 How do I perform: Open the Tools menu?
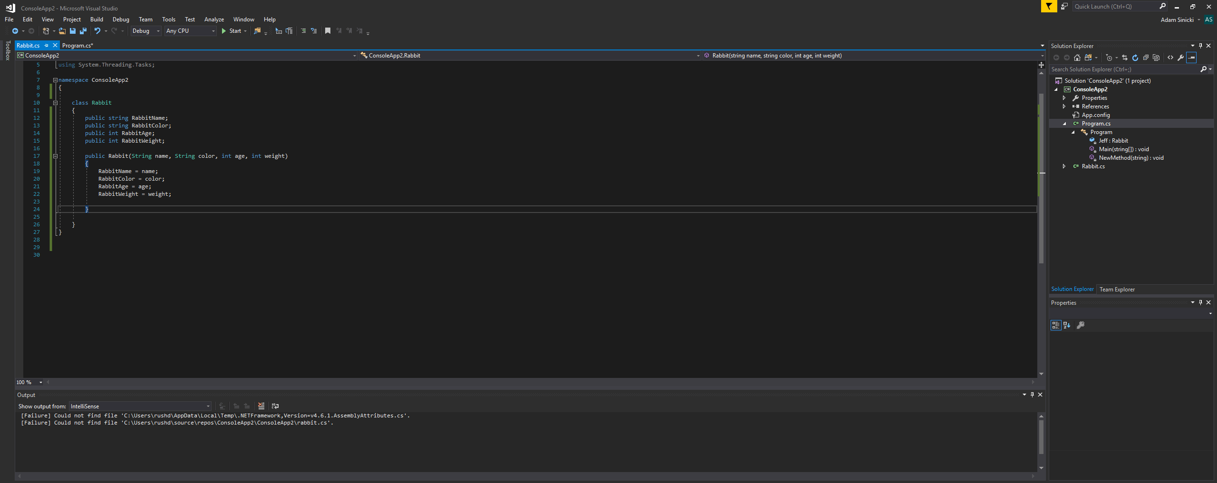pos(169,19)
